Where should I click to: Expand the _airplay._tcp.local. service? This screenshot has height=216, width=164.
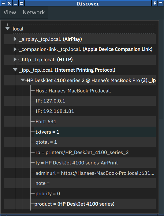pos(15,39)
